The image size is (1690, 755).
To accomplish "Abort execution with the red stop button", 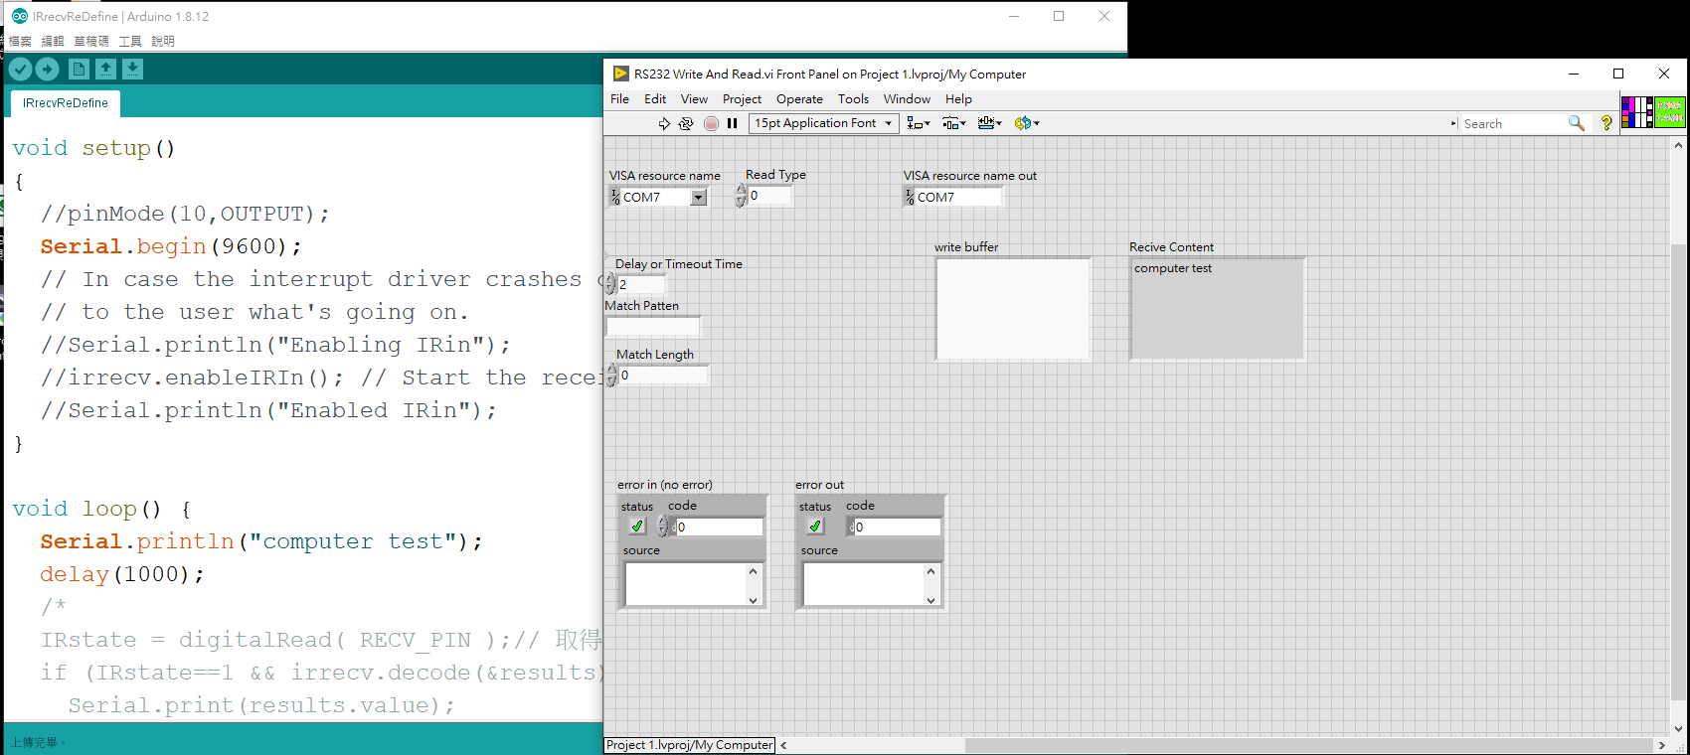I will pos(711,123).
